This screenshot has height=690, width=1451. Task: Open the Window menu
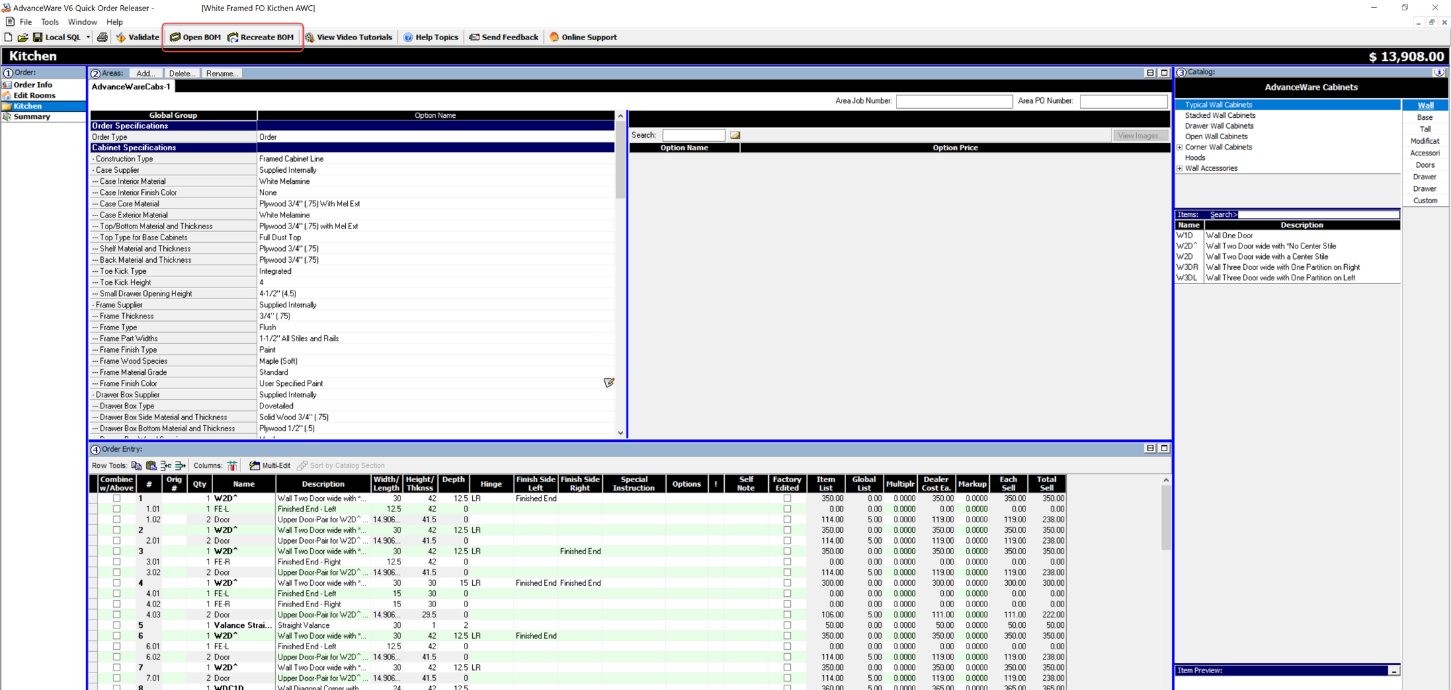click(x=82, y=21)
